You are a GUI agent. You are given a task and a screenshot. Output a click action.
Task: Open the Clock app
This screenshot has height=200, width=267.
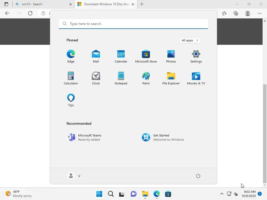(x=96, y=78)
